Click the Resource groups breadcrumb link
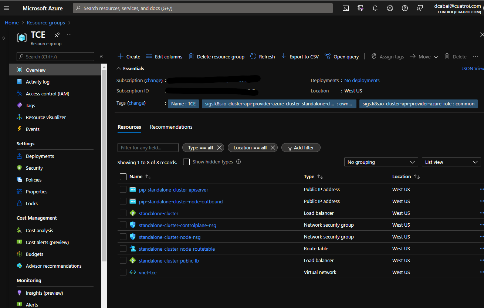The image size is (484, 308). [46, 23]
